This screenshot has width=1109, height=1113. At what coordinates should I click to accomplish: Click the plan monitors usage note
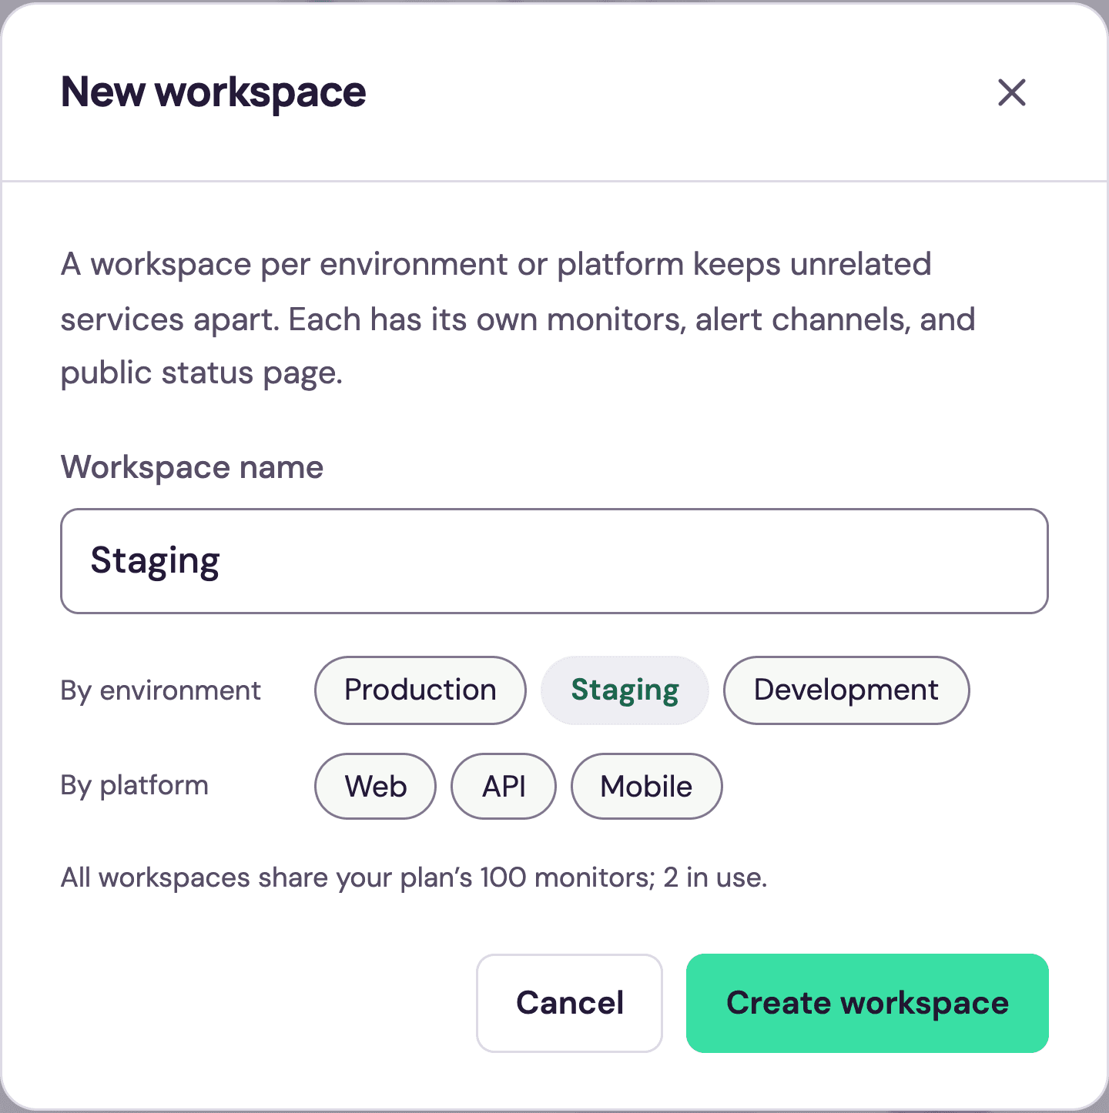[414, 877]
